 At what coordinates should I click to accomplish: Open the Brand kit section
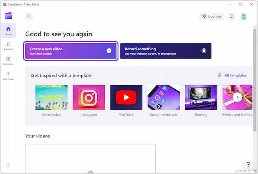coord(8,46)
